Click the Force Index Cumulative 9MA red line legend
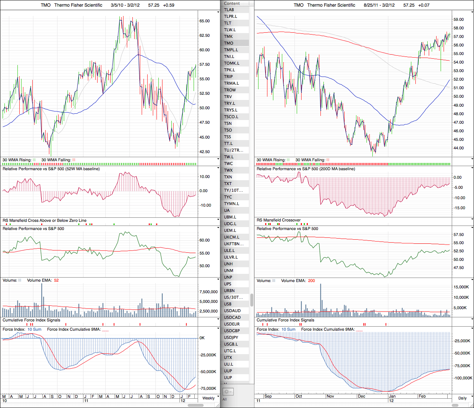474x408 pixels. [105, 330]
